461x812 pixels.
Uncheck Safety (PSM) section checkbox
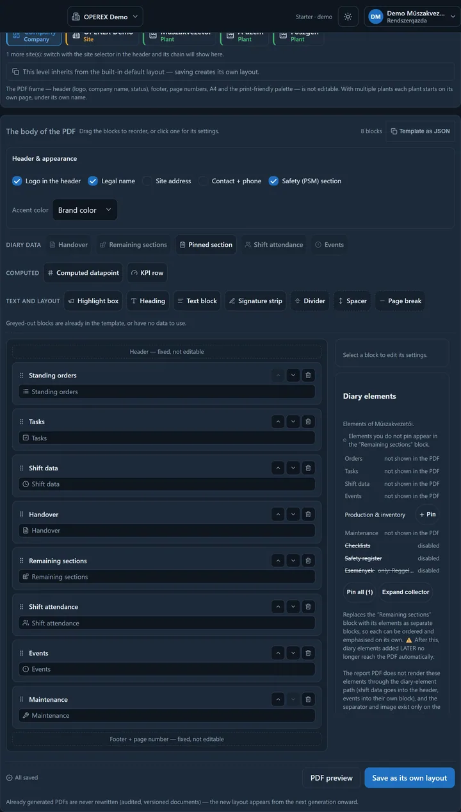(x=273, y=181)
